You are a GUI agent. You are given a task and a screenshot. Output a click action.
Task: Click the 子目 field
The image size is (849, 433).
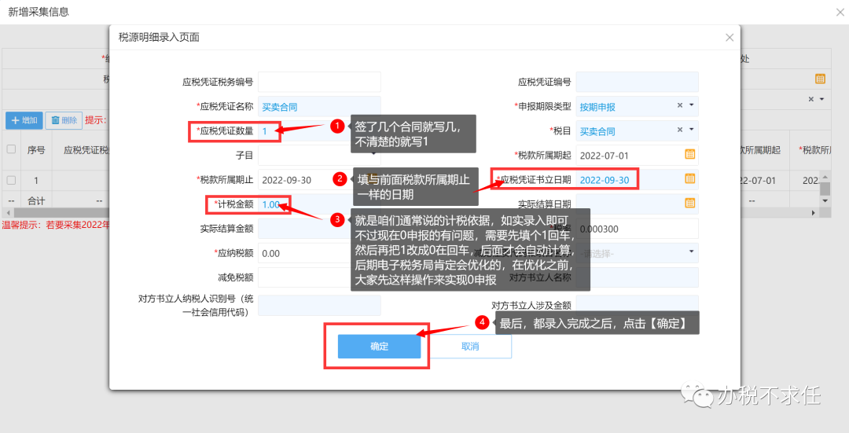point(319,156)
